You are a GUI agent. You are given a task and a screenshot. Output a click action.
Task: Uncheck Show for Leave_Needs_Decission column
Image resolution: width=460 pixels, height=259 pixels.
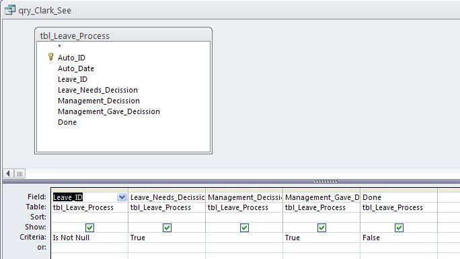tap(167, 227)
